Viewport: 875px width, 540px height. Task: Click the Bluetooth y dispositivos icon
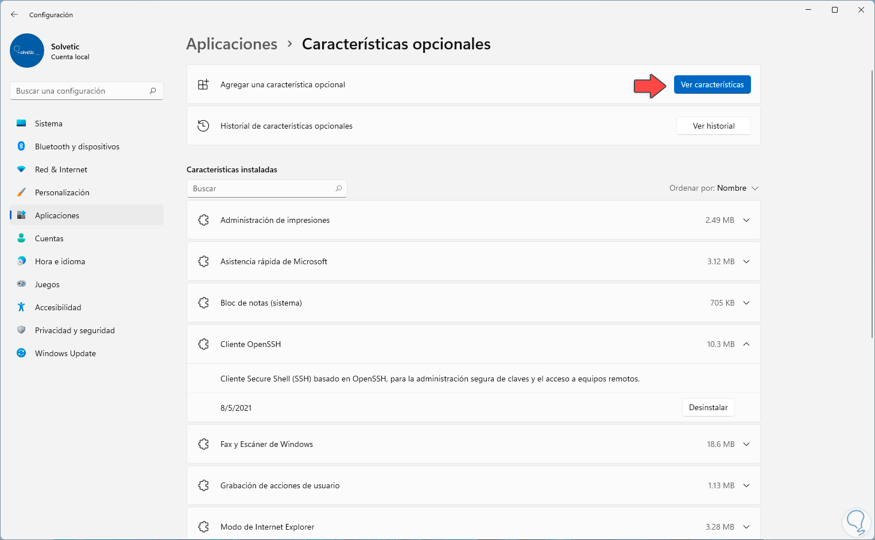21,146
